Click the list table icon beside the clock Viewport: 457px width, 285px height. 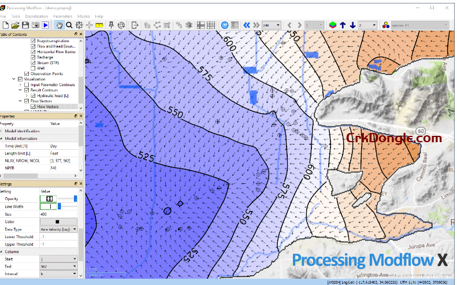click(235, 25)
